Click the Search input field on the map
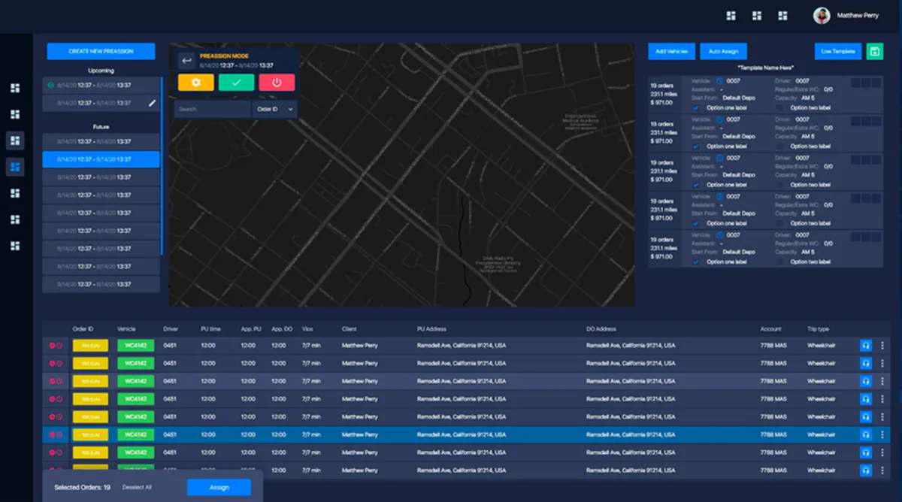This screenshot has width=902, height=502. [x=213, y=109]
